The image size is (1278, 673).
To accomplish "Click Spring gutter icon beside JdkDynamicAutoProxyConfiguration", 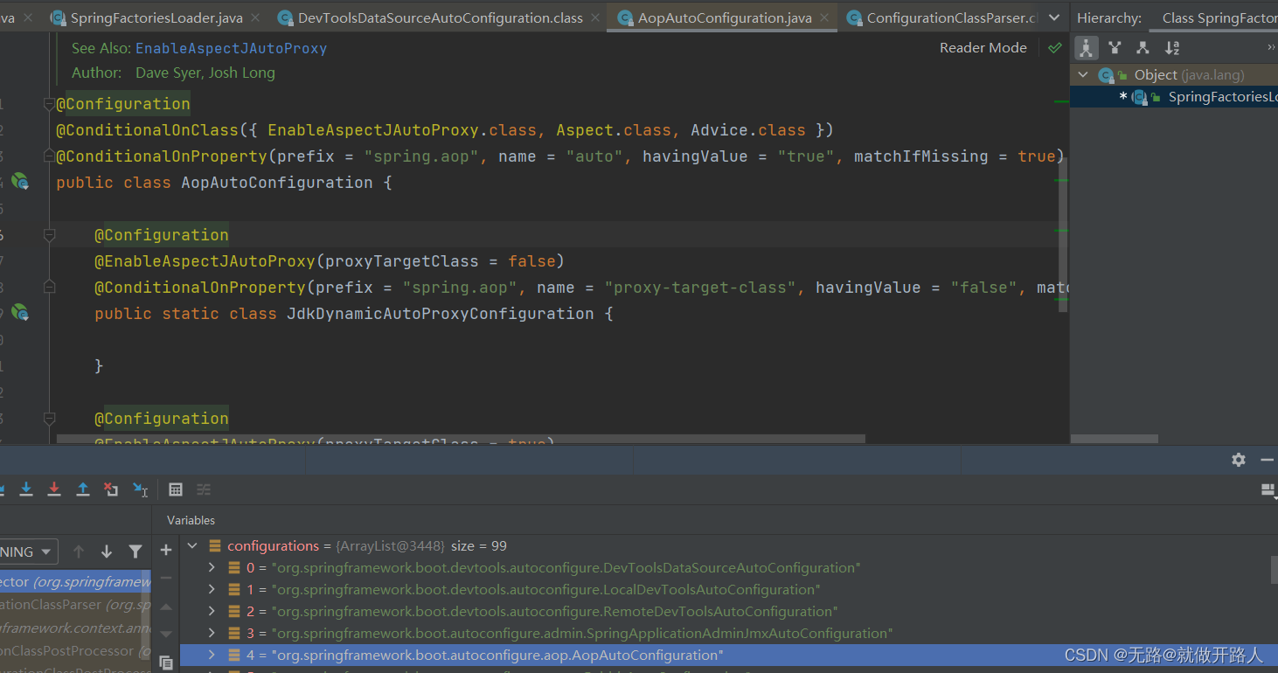I will (x=20, y=313).
